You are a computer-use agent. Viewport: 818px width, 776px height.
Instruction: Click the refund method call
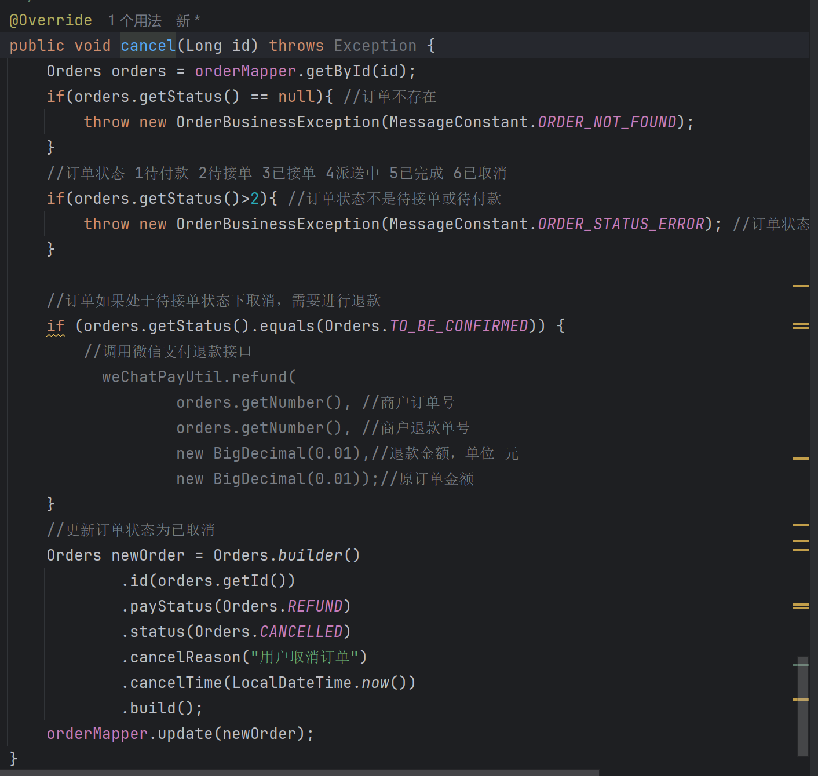260,377
